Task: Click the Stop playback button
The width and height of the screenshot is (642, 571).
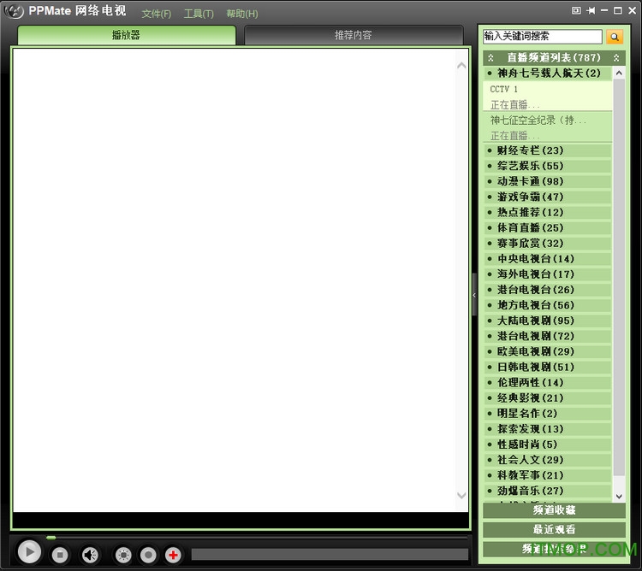Action: point(60,555)
